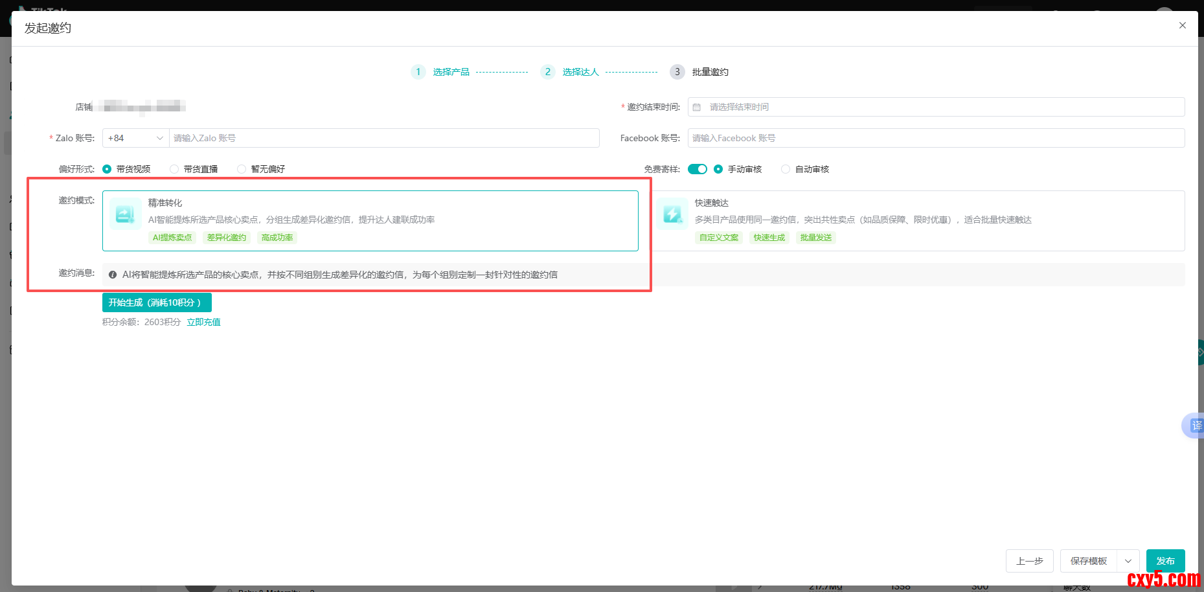Close the 发起邀约 dialog
Viewport: 1204px width, 592px height.
click(x=1182, y=25)
